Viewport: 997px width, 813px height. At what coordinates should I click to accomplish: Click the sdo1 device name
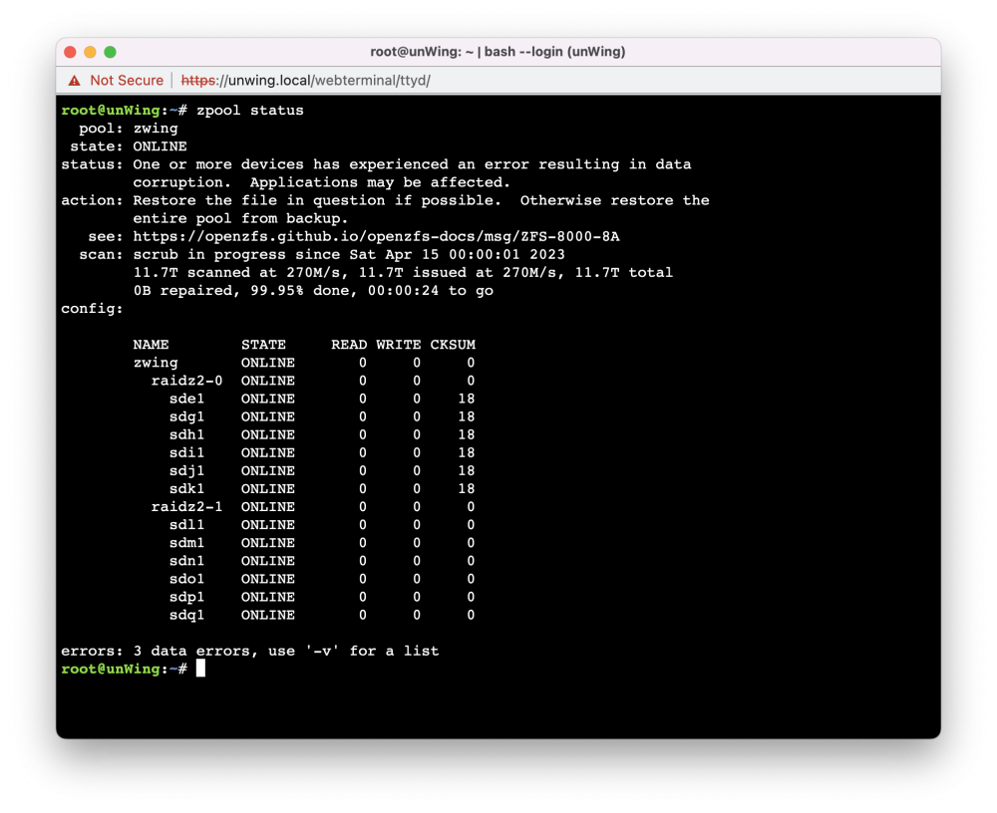click(187, 579)
